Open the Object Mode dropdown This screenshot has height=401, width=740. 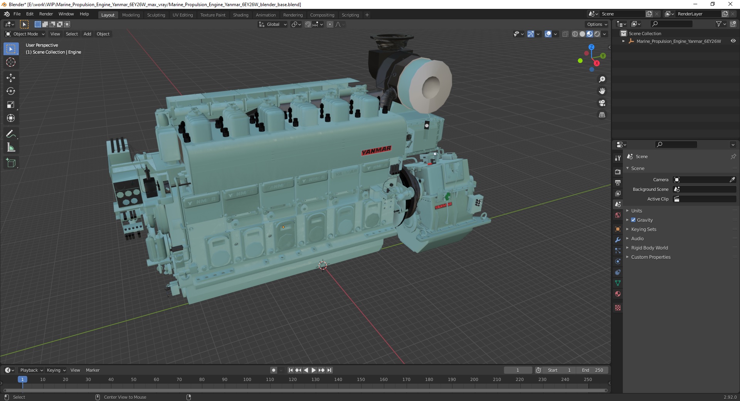(25, 34)
